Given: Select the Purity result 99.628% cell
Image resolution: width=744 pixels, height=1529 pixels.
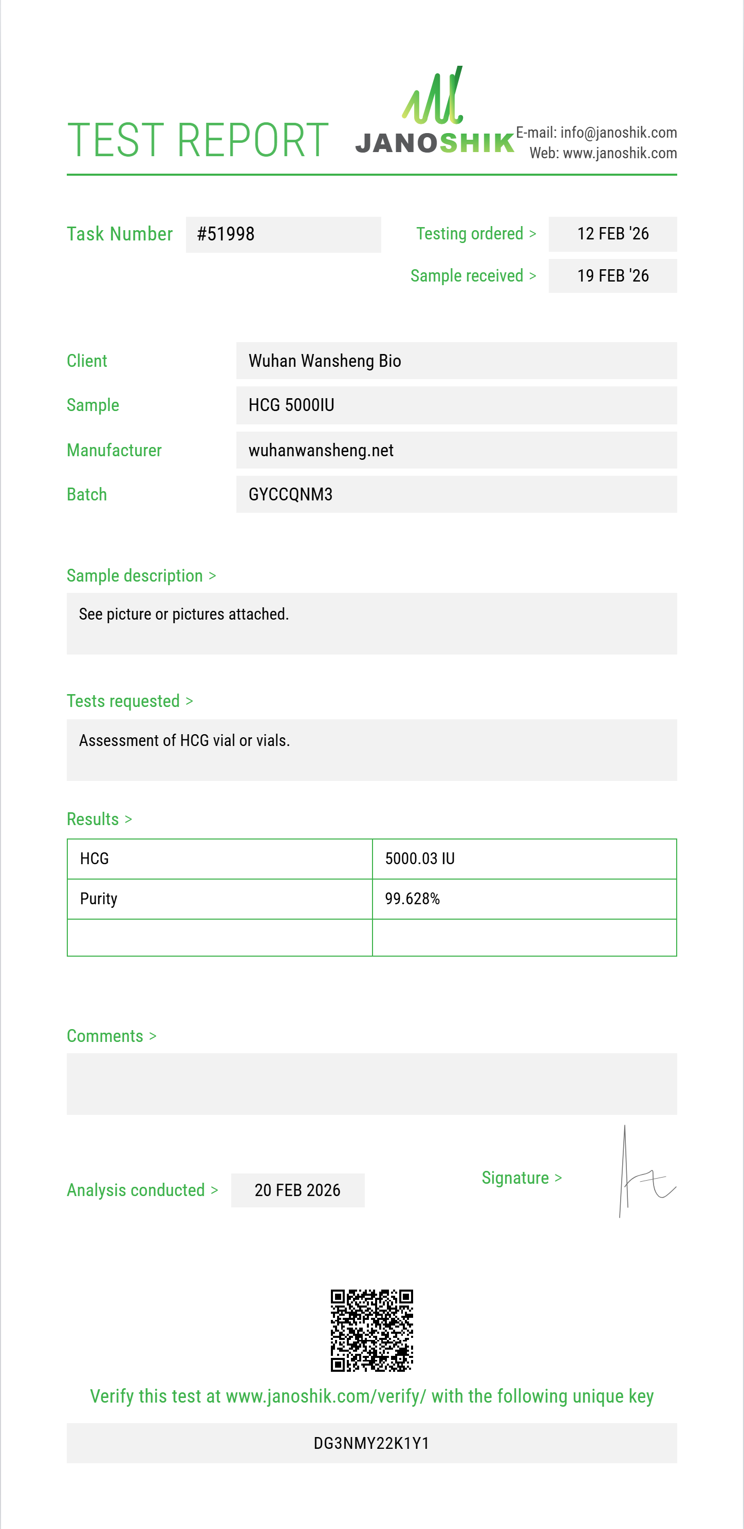Looking at the screenshot, I should (524, 899).
